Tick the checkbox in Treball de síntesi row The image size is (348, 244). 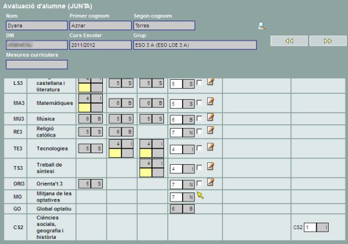pyautogui.click(x=199, y=167)
